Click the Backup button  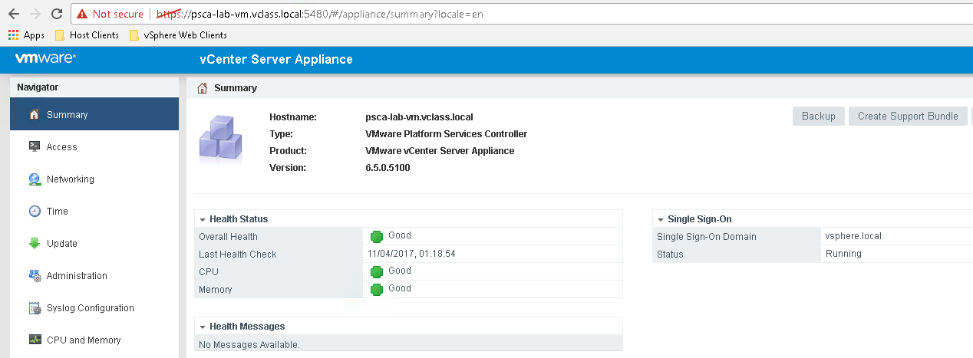click(x=818, y=117)
